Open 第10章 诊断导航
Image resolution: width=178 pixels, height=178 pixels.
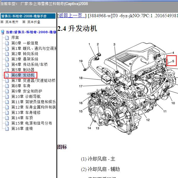(x=26, y=96)
